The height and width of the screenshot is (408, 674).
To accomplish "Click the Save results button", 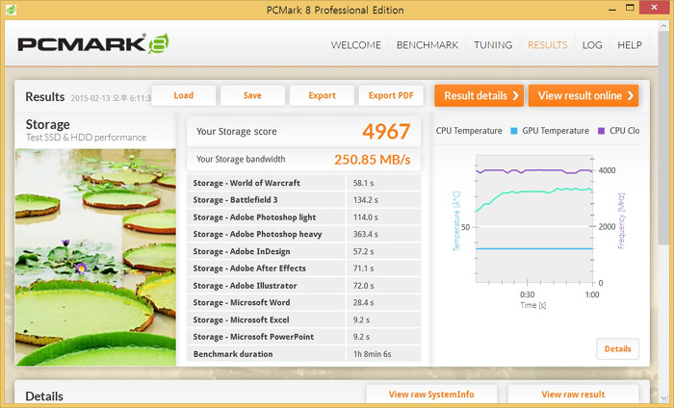I will (x=252, y=95).
